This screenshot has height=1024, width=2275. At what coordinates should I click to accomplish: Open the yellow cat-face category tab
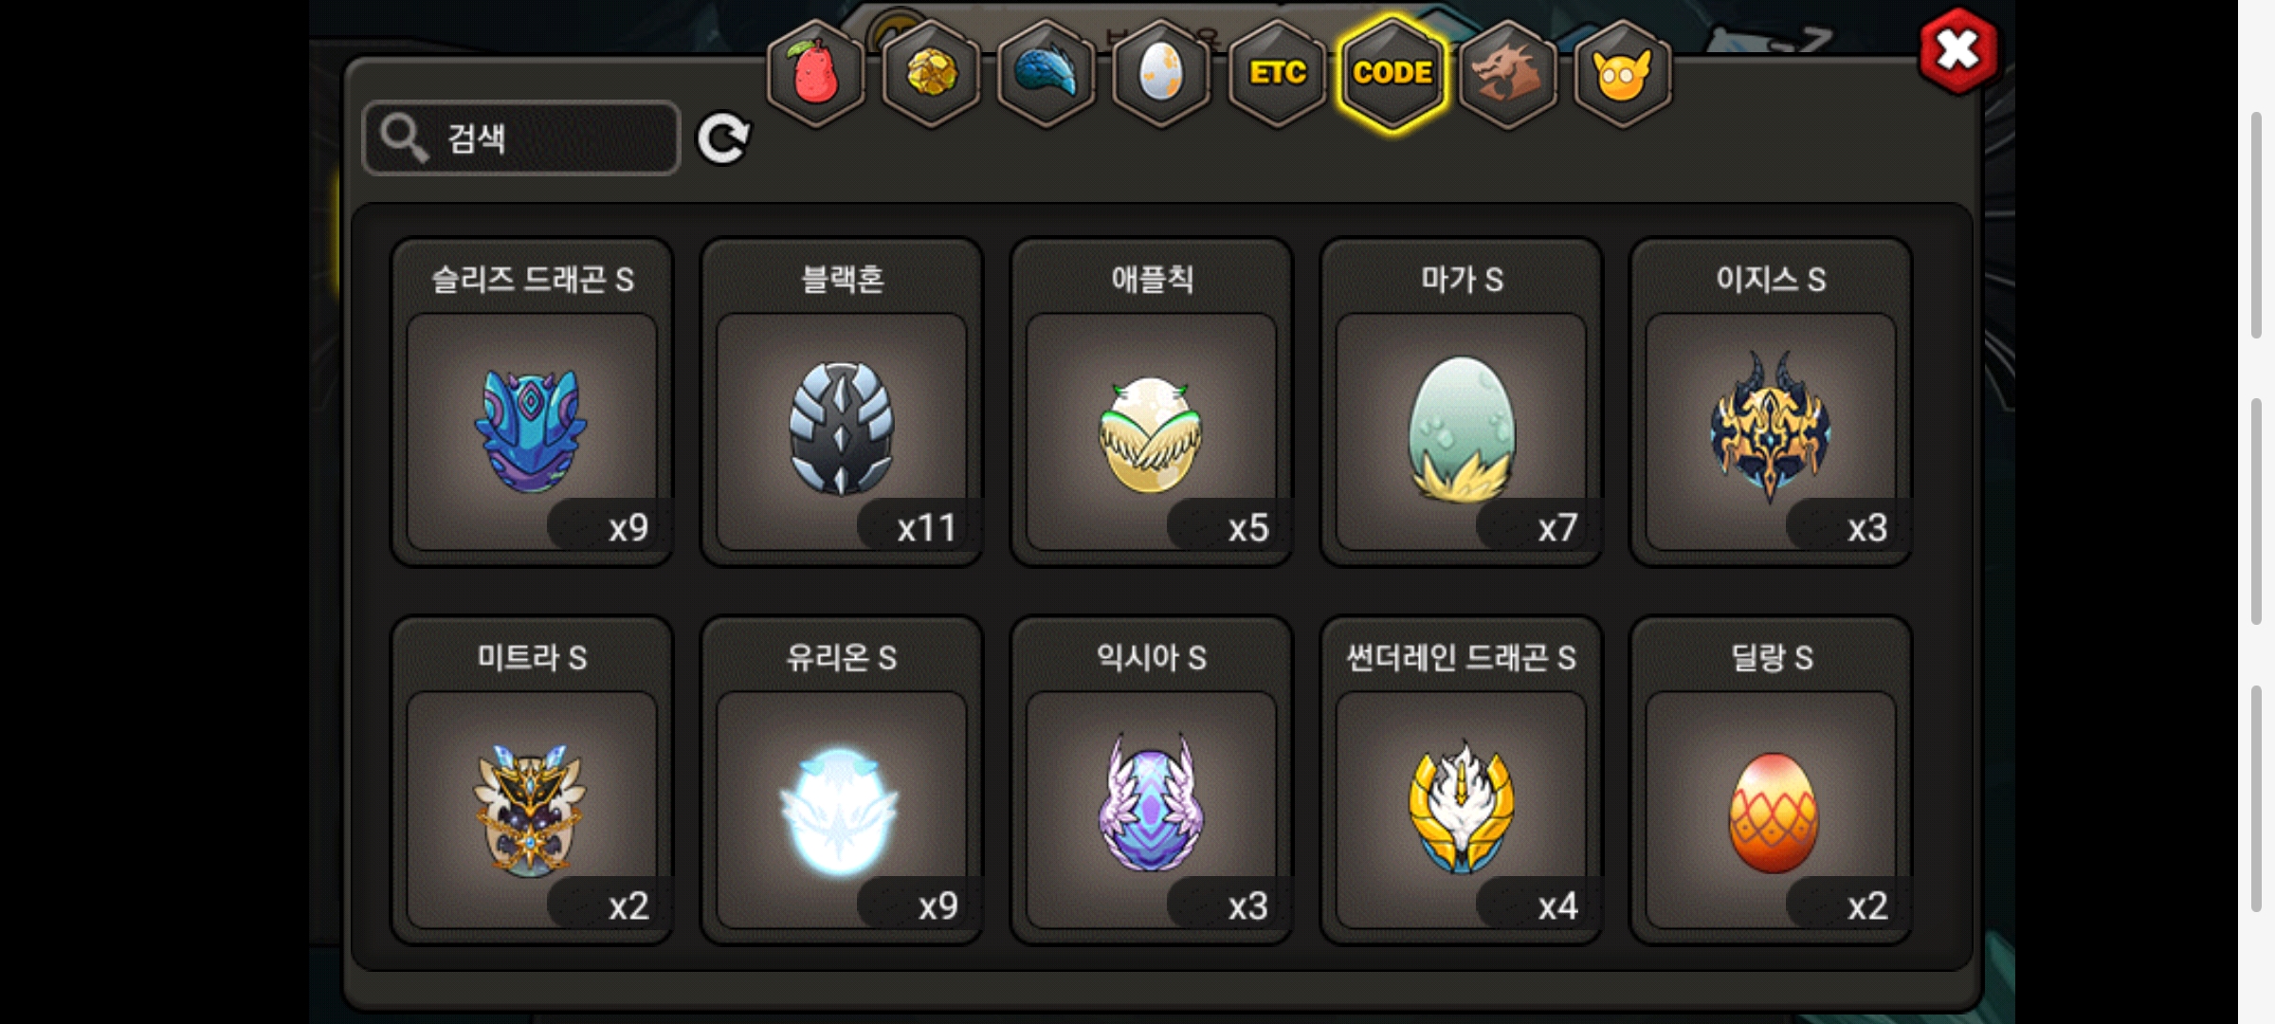(x=1622, y=74)
